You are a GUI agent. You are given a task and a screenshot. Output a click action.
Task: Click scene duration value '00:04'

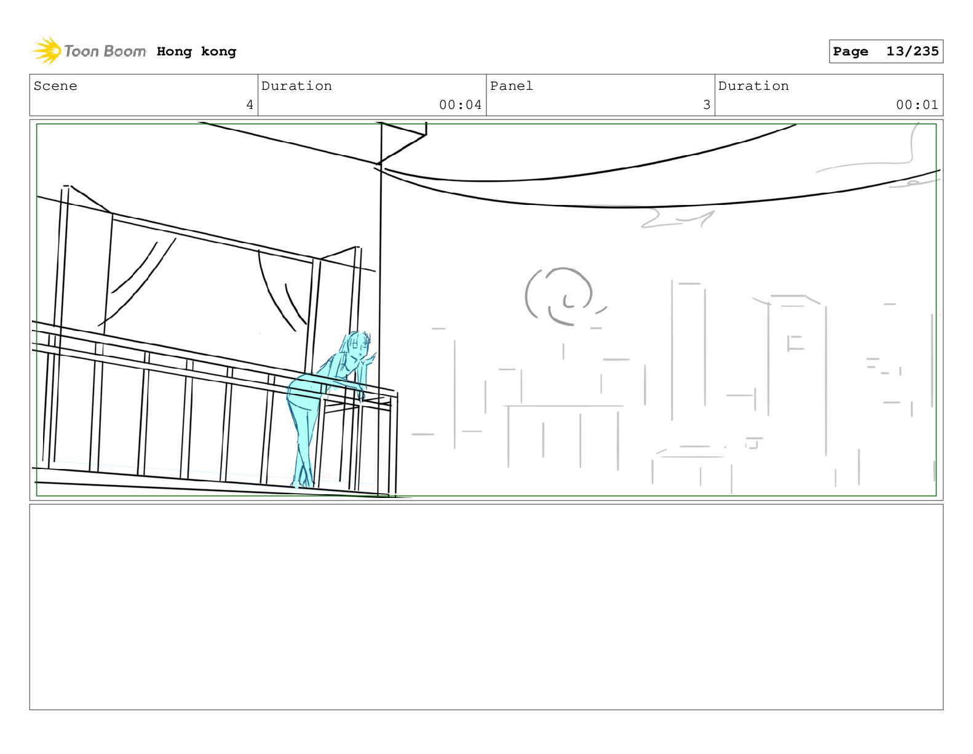click(x=460, y=105)
